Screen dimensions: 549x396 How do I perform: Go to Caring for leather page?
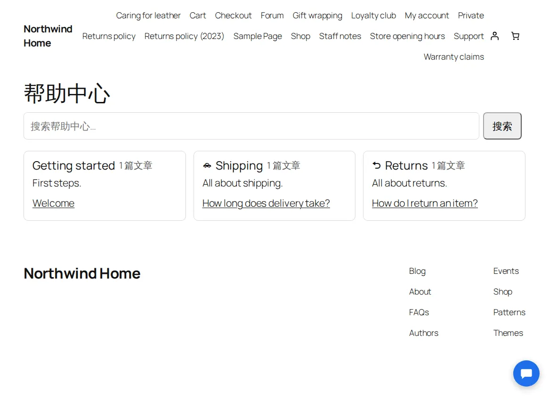(x=148, y=16)
